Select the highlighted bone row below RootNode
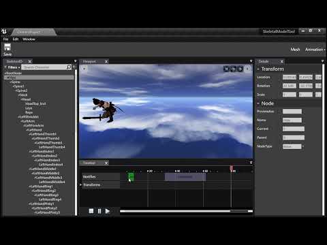Viewport: 327px width, 245px height. point(39,78)
